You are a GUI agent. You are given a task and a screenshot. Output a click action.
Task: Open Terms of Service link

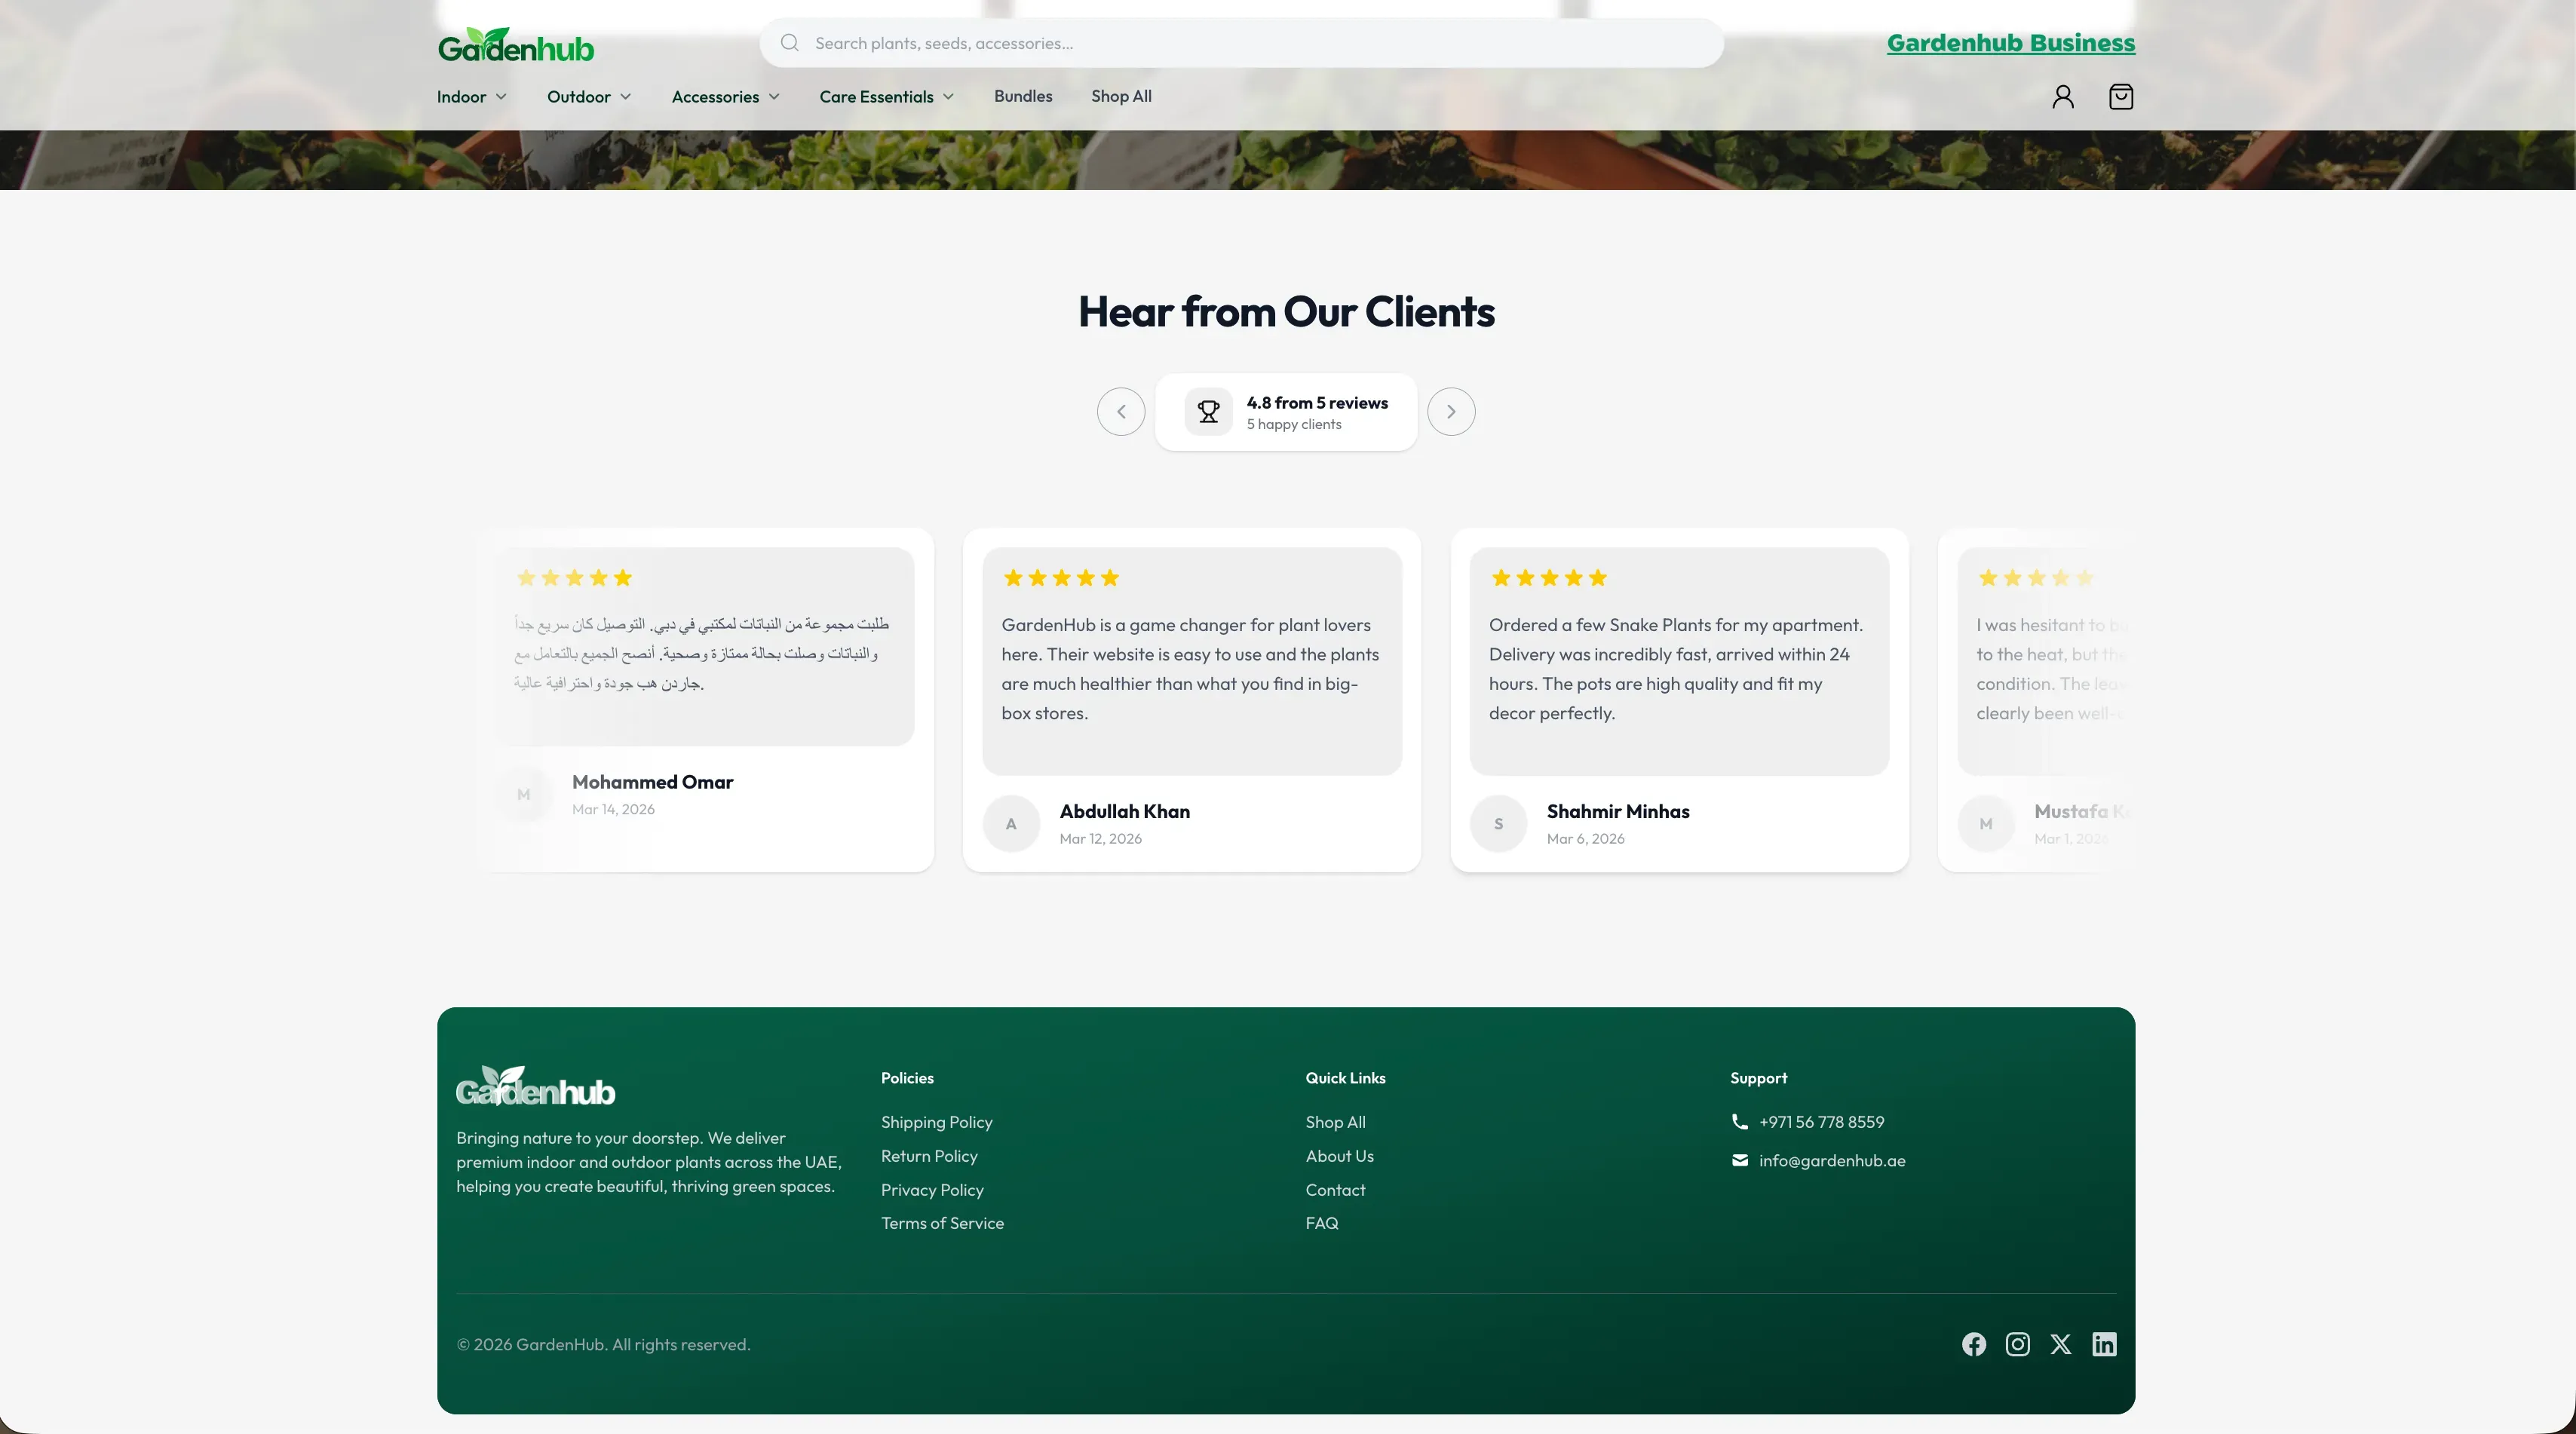[942, 1223]
